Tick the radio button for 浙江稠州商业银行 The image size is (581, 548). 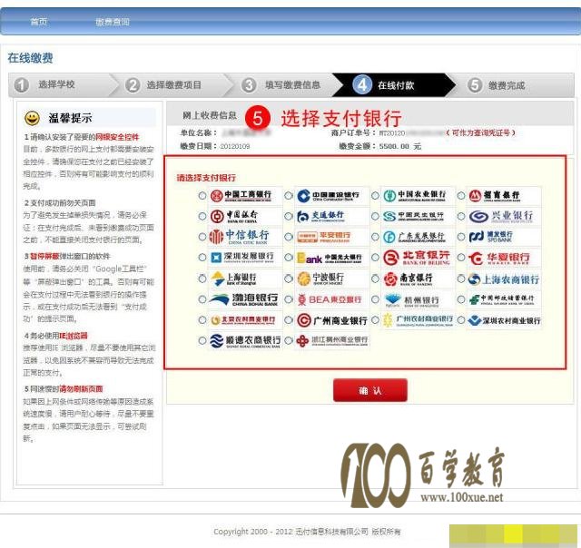289,340
